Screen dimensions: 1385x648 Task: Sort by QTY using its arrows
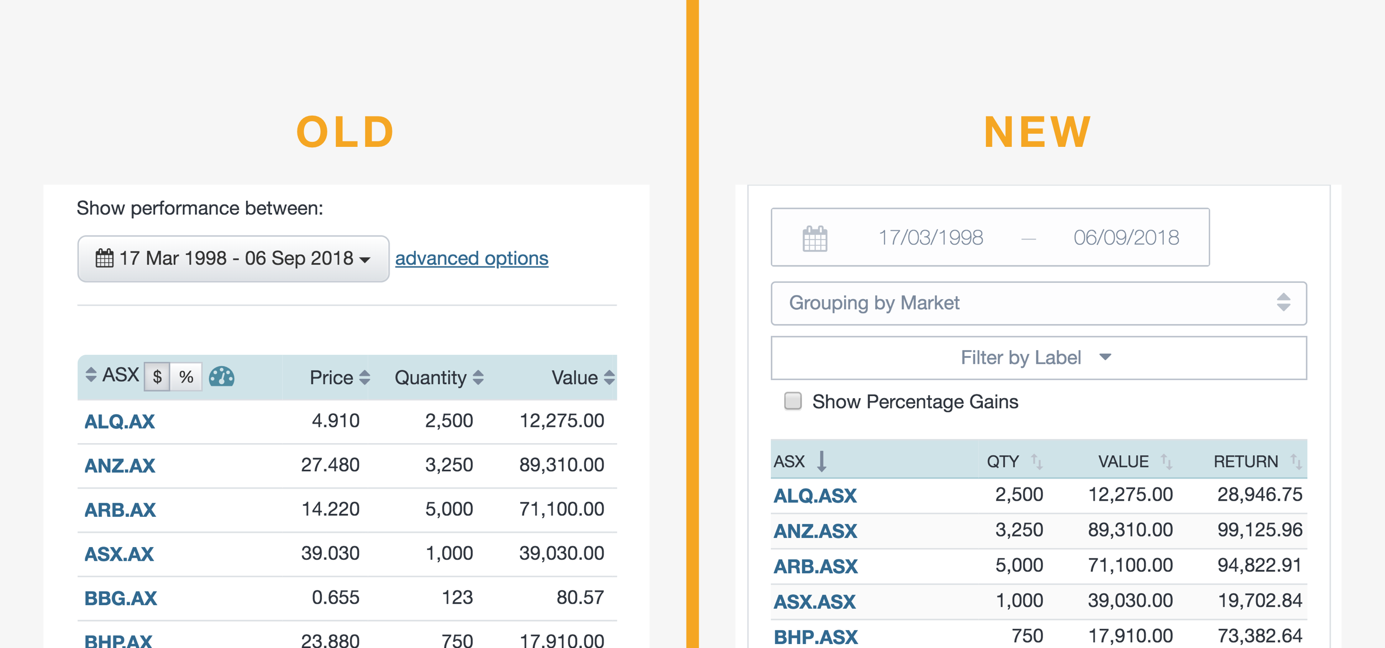tap(1036, 461)
